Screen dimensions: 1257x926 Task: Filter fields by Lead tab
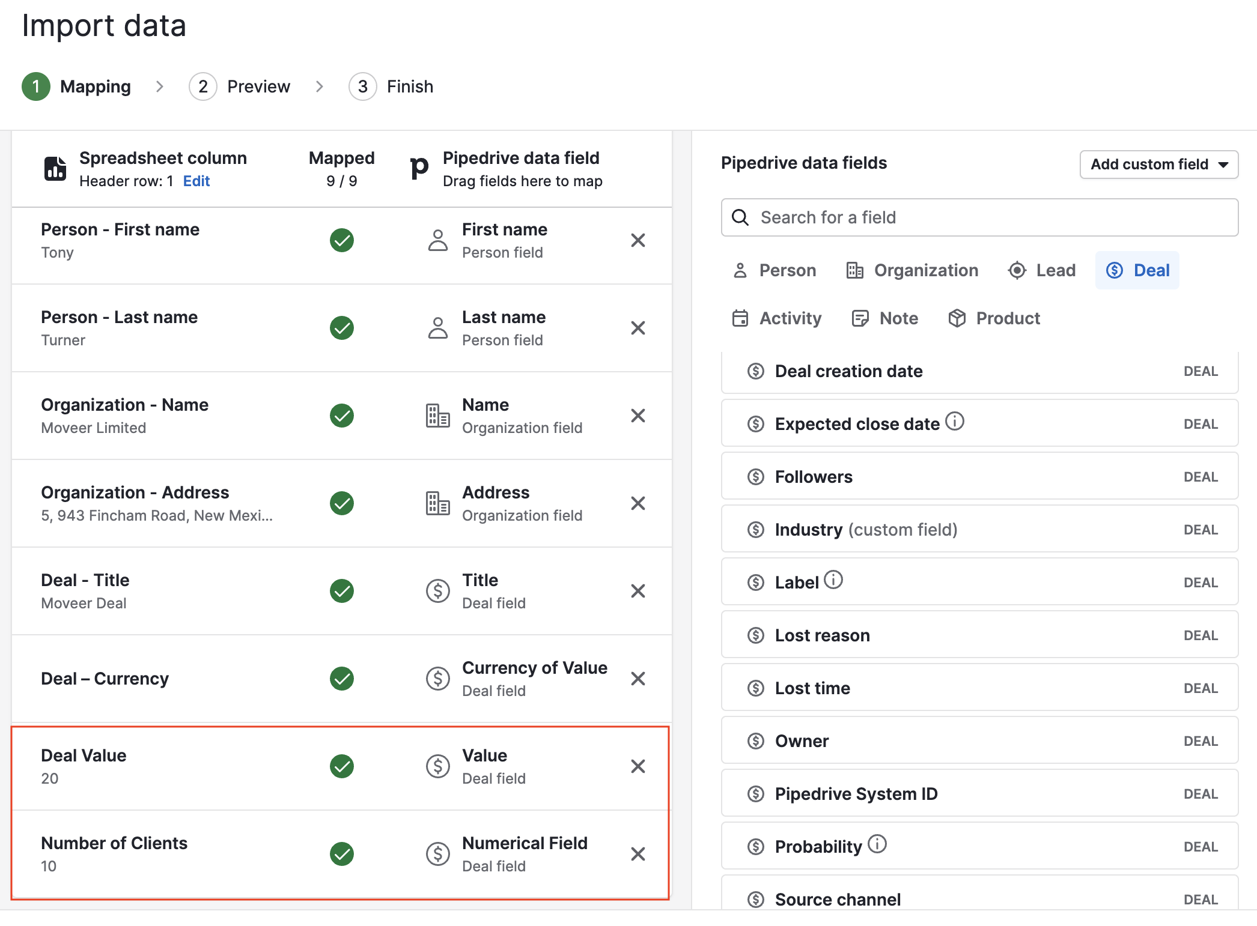pyautogui.click(x=1042, y=270)
